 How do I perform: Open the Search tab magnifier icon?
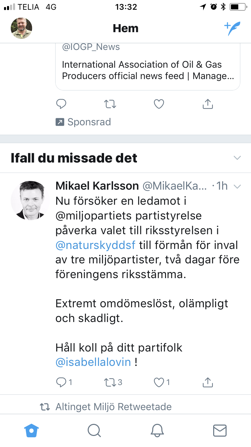94,431
